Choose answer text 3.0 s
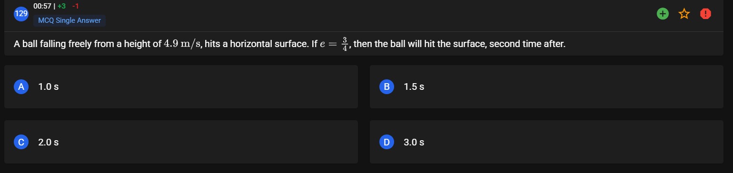733x173 pixels. 414,142
